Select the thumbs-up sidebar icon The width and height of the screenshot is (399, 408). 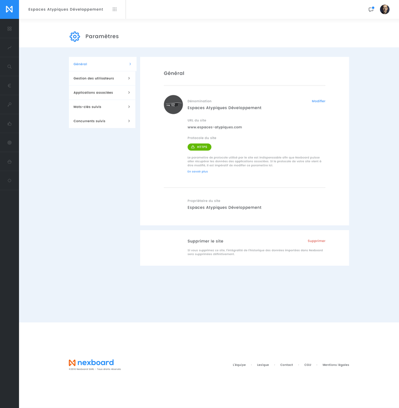tap(9, 124)
